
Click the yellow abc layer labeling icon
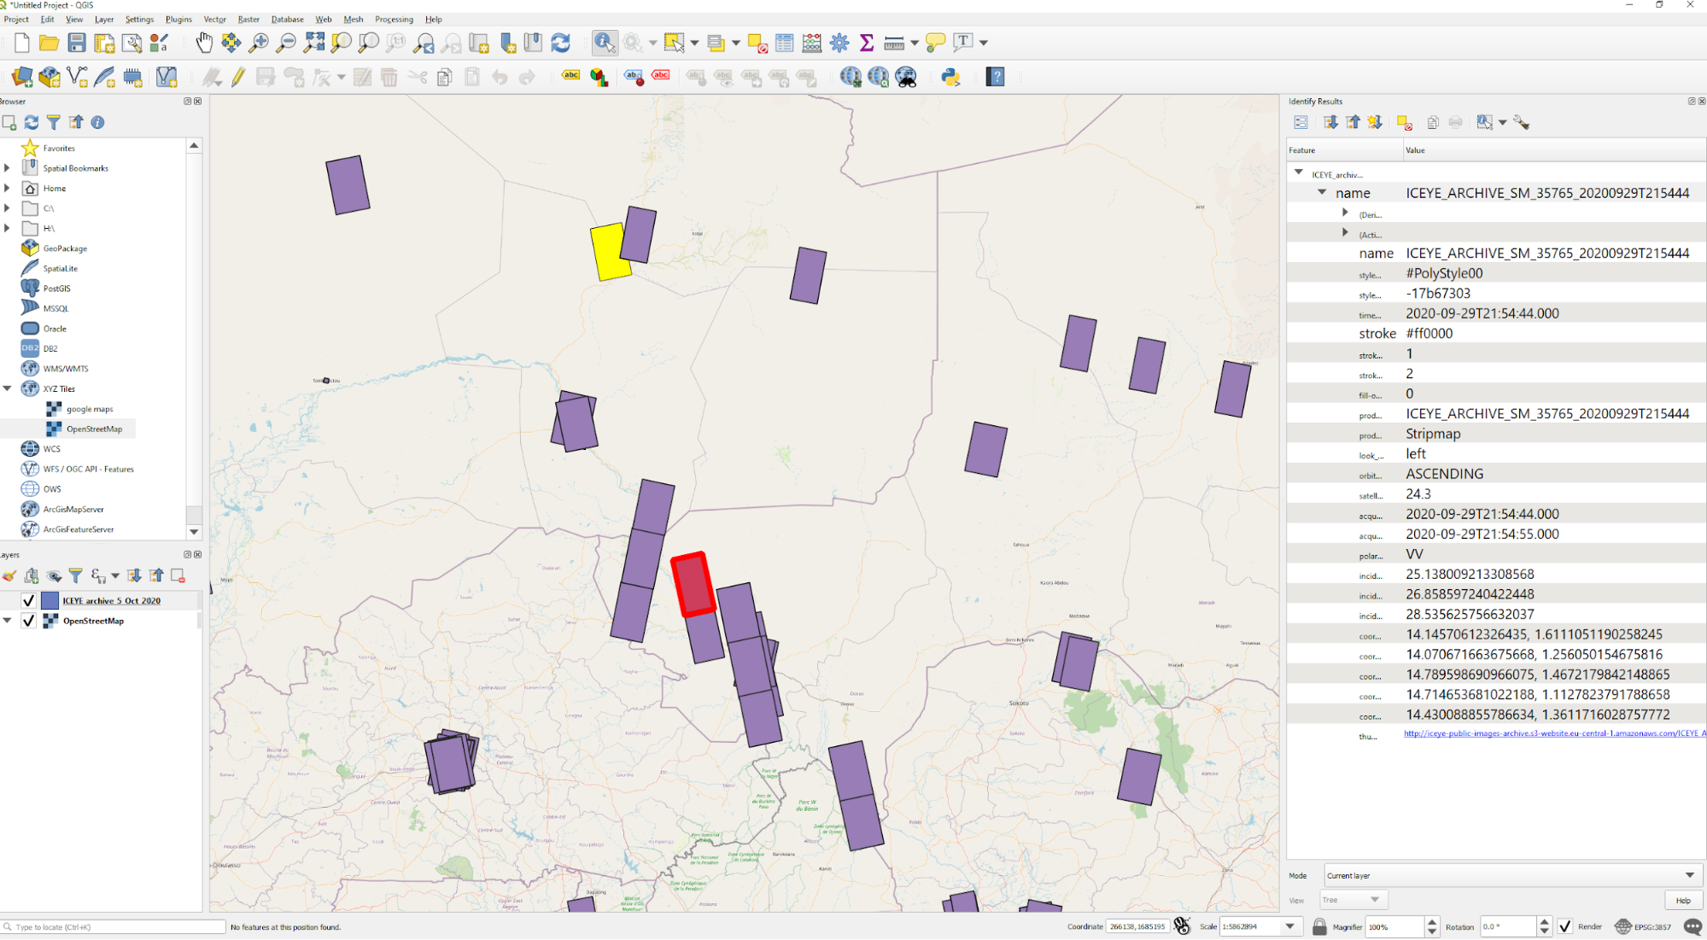[570, 76]
